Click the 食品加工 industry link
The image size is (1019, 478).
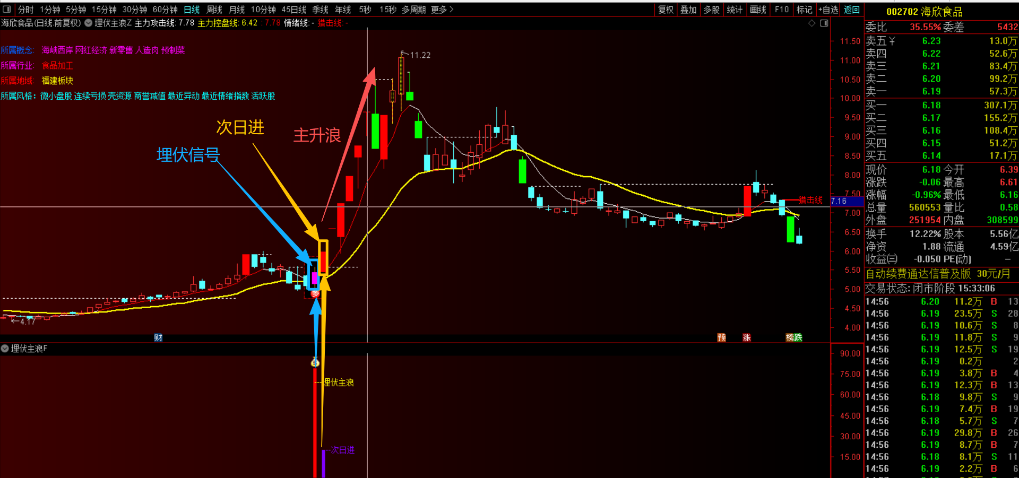(57, 65)
